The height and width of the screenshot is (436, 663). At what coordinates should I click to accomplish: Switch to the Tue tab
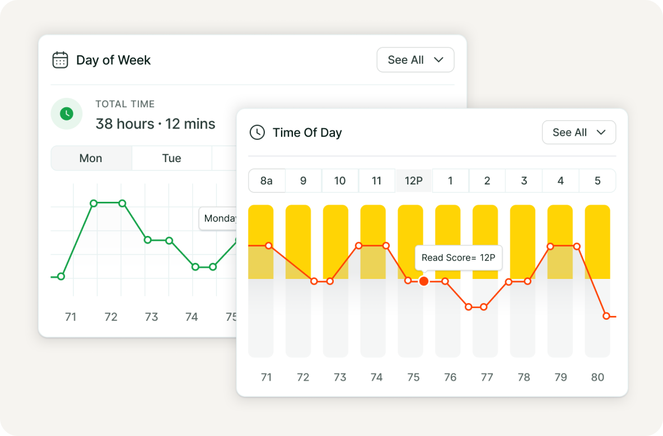coord(171,158)
